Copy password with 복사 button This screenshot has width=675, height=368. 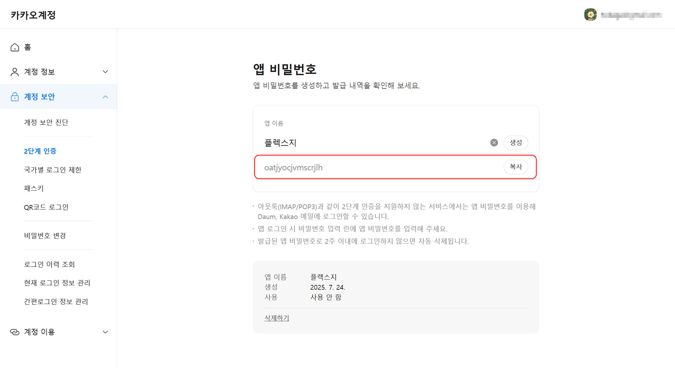(516, 167)
